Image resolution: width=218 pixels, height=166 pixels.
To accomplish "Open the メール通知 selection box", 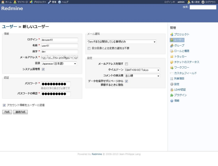I will 121,42.
